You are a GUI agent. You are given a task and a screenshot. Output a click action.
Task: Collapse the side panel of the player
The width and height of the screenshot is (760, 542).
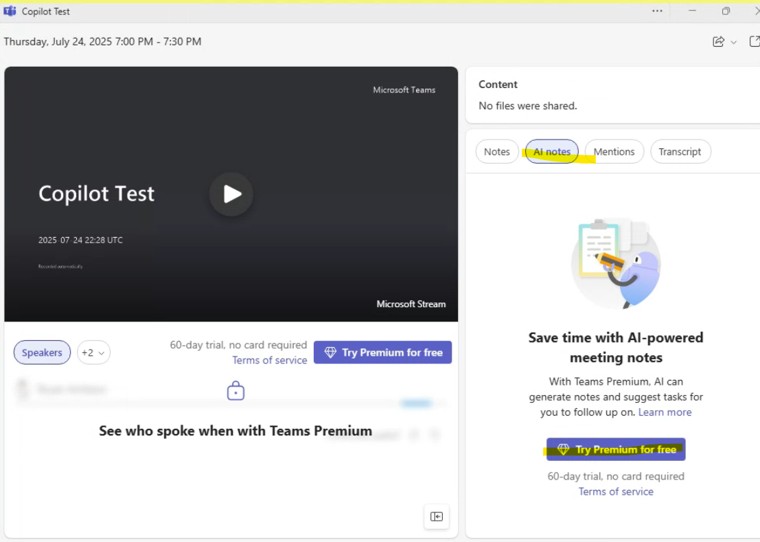pos(437,517)
